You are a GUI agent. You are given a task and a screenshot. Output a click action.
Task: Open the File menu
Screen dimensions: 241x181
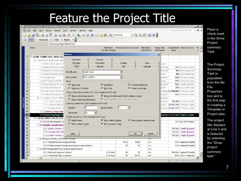[29, 30]
